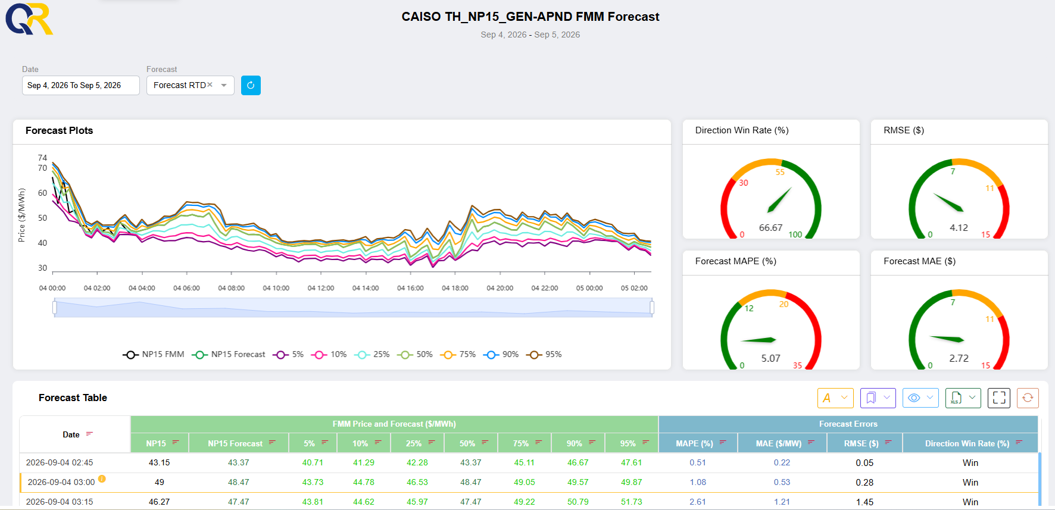Screen dimensions: 1055x510
Task: Toggle the 75% quantile legend entry
Action: [458, 355]
